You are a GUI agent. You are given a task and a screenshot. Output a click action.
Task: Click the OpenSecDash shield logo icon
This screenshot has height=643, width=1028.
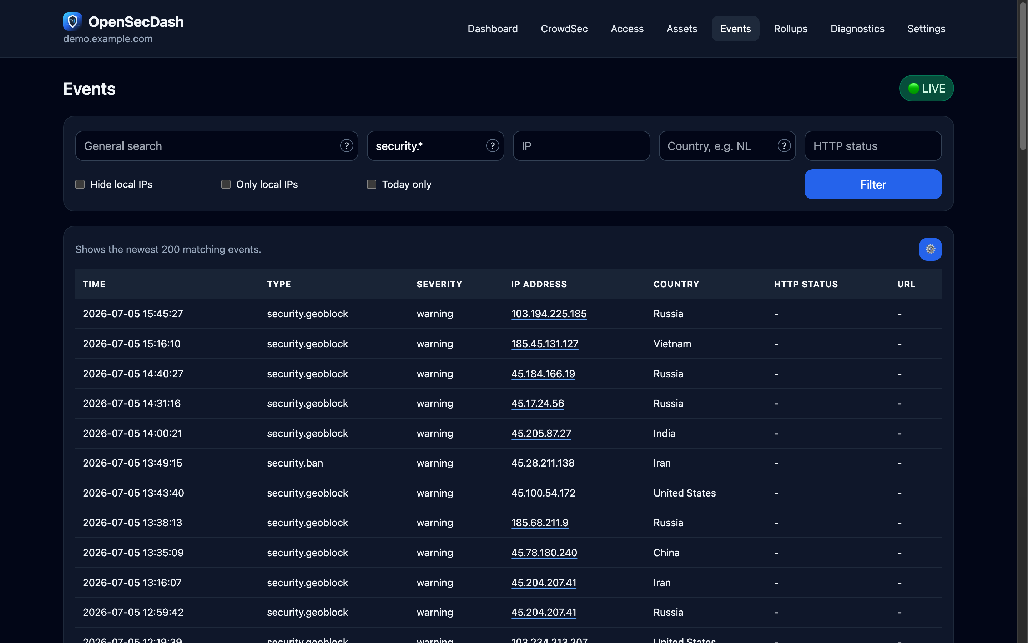(x=72, y=21)
